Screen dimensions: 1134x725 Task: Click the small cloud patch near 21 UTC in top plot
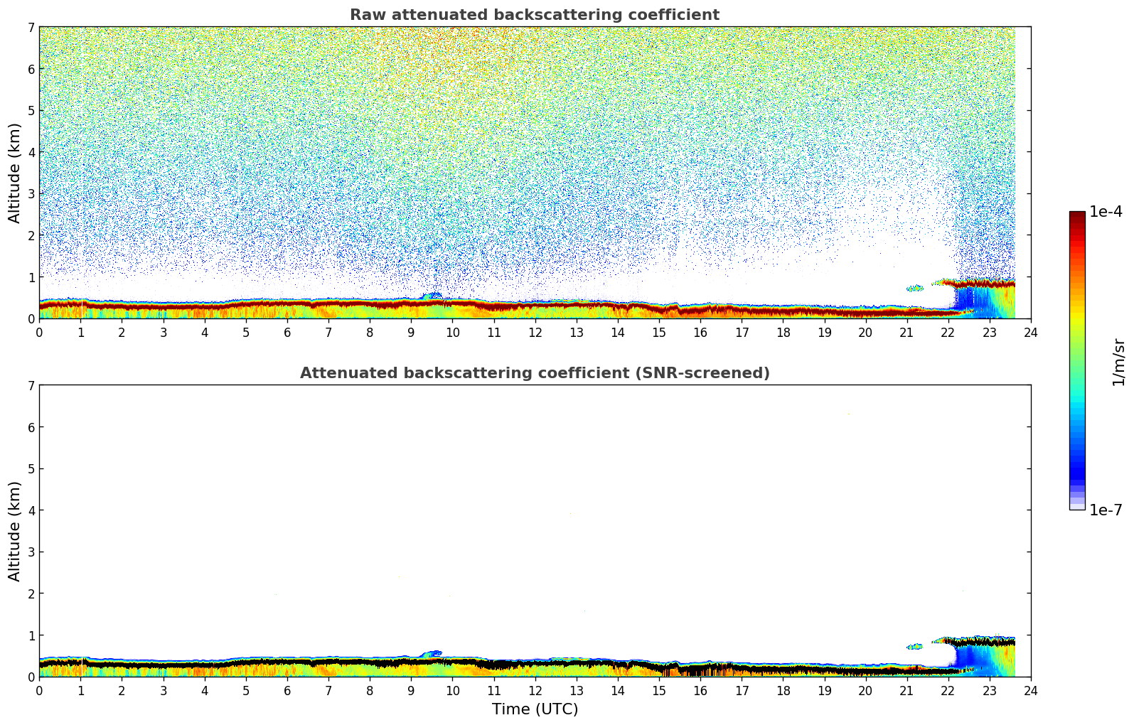[x=914, y=288]
